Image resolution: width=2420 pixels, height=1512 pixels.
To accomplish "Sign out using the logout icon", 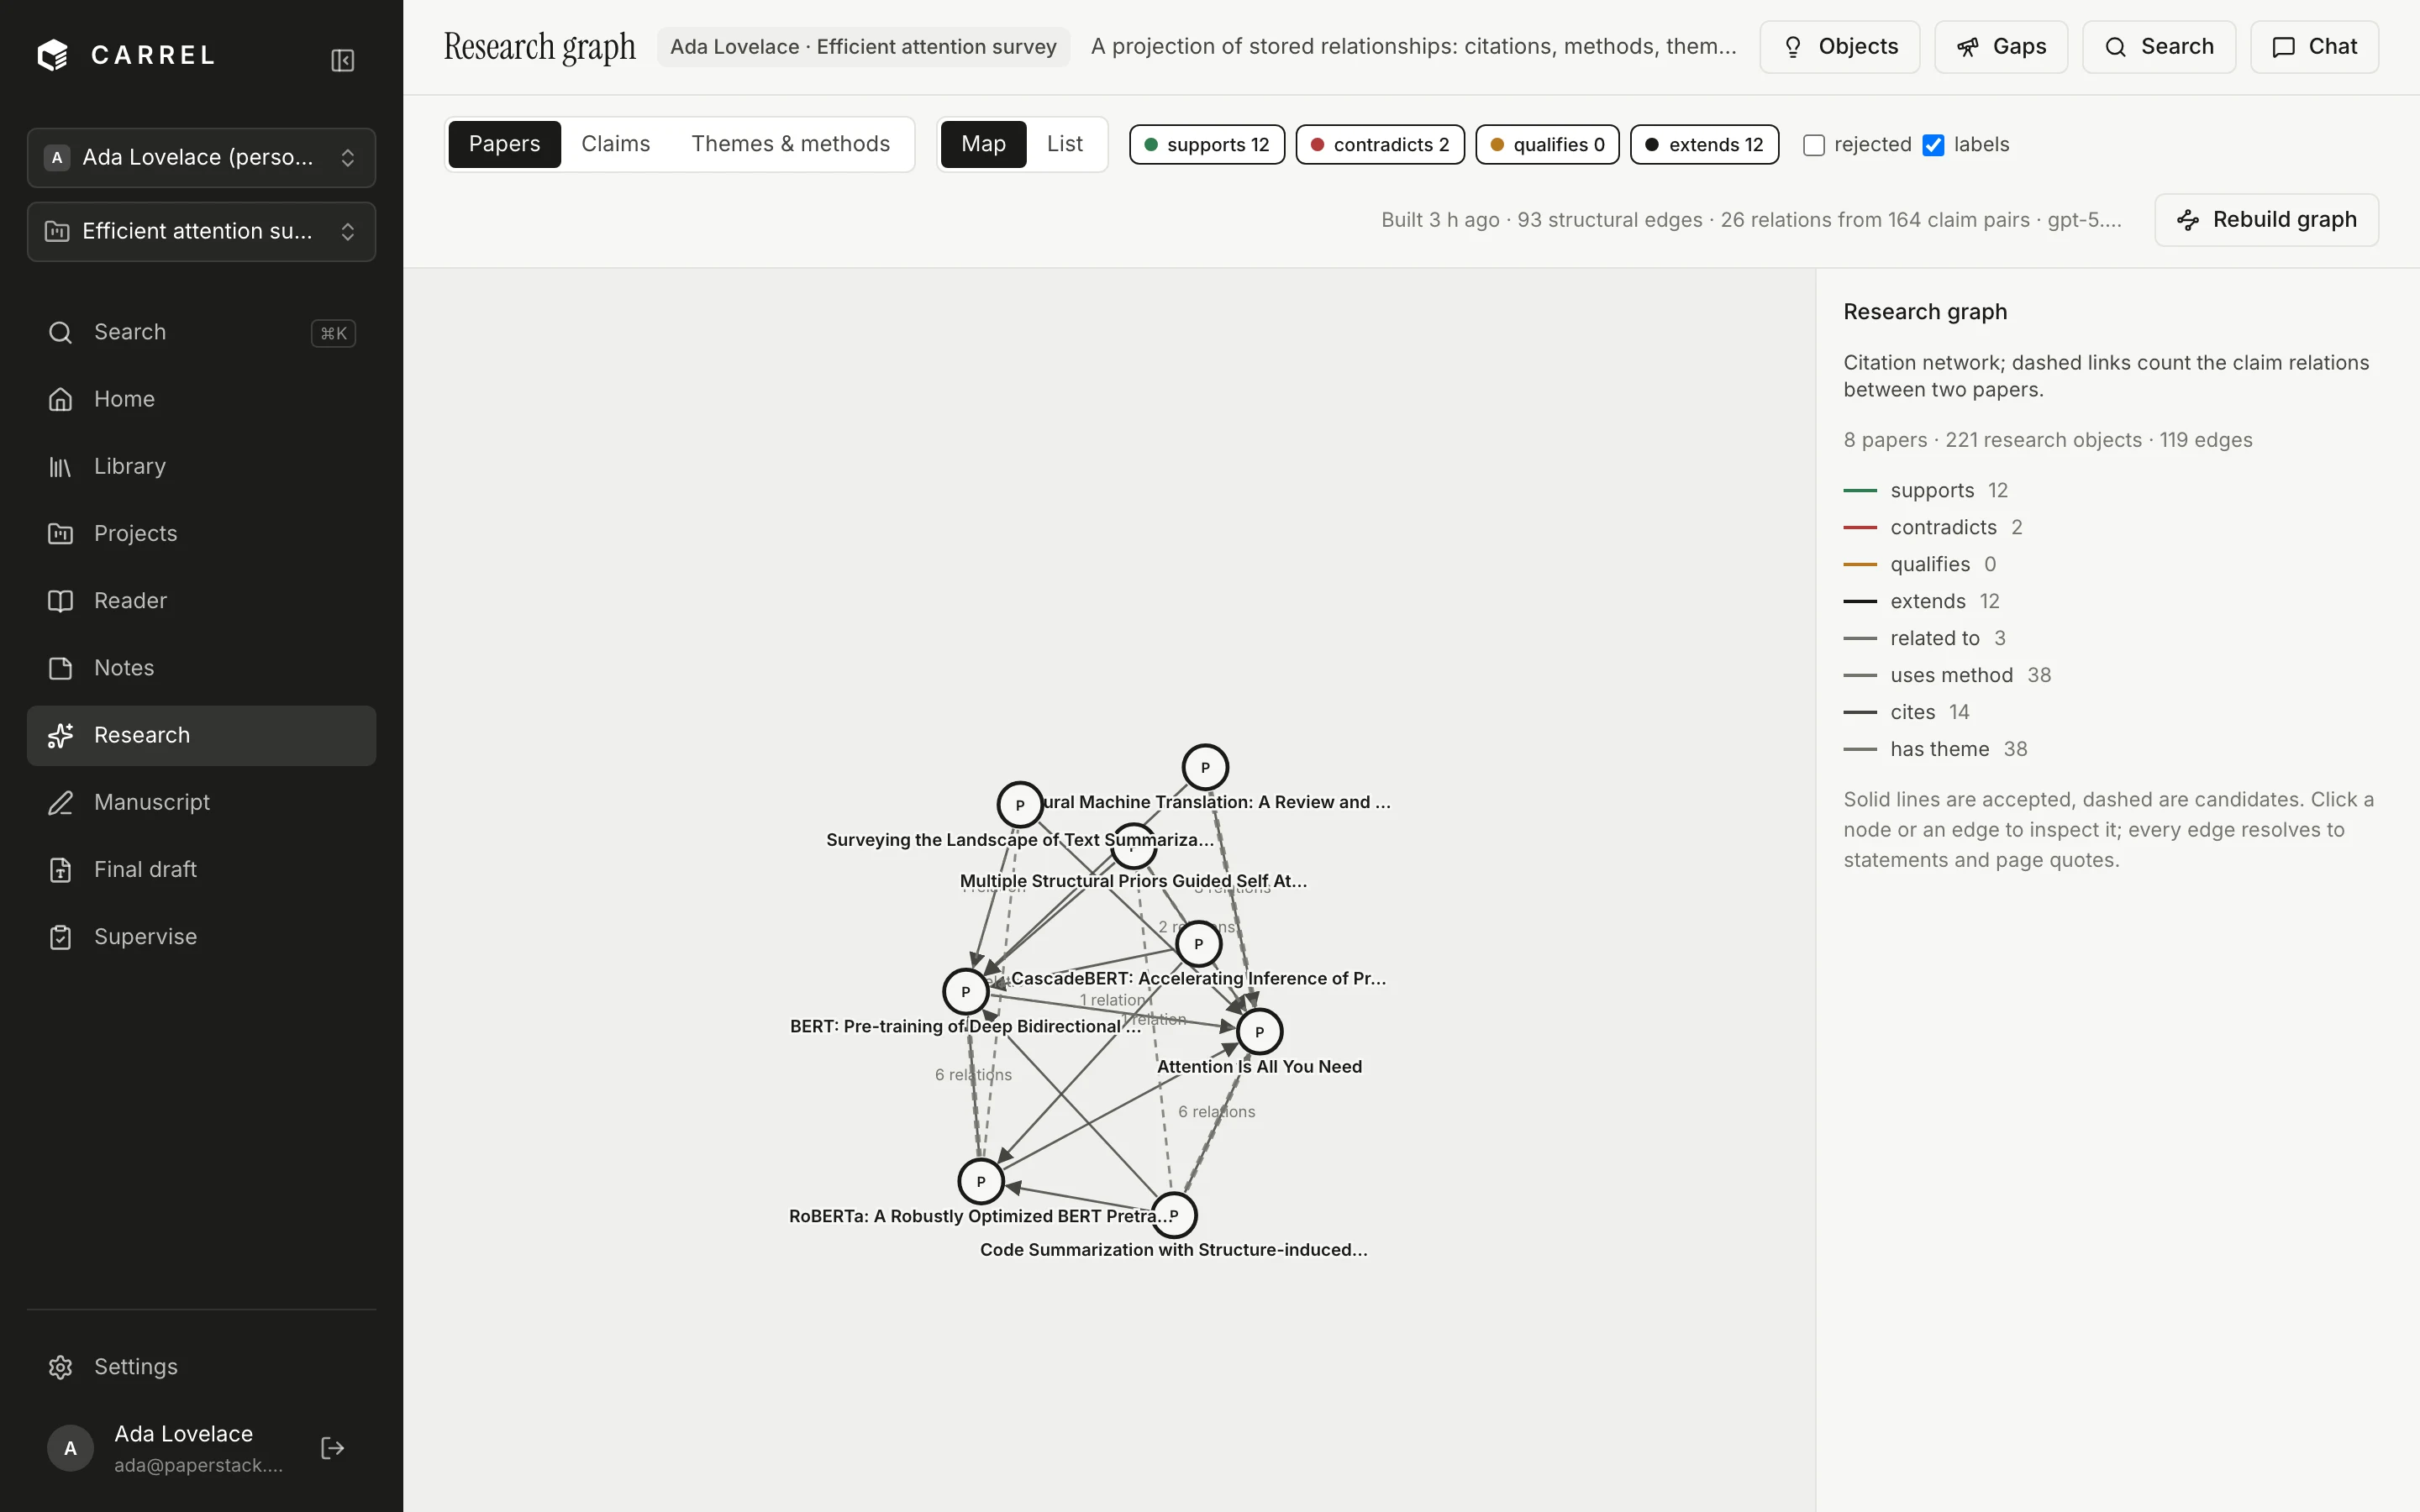I will click(332, 1448).
